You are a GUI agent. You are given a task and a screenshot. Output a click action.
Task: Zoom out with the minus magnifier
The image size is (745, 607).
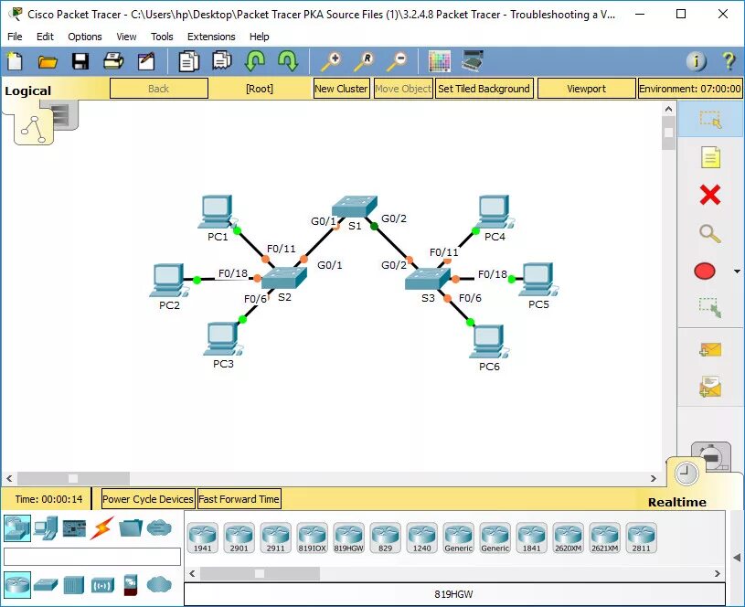[397, 62]
